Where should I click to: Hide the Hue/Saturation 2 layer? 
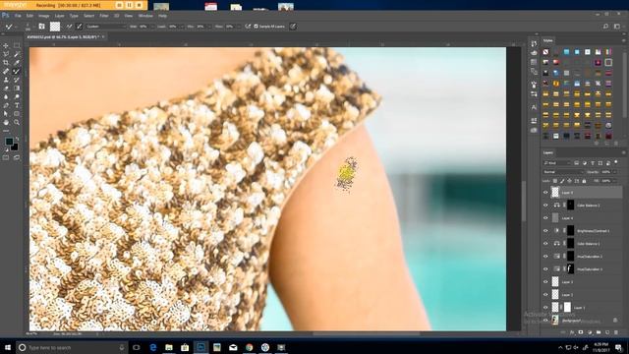tap(545, 257)
